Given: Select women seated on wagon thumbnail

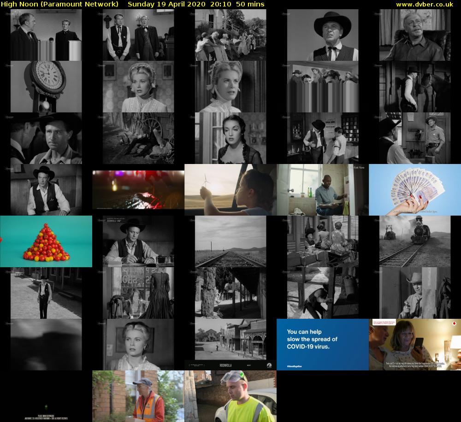Looking at the screenshot, I should [x=323, y=241].
